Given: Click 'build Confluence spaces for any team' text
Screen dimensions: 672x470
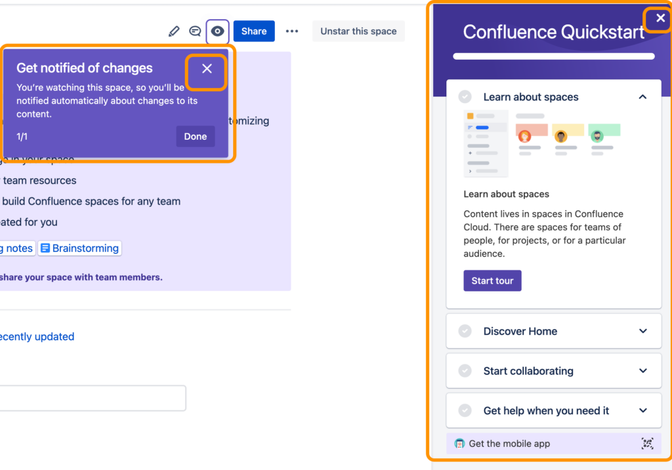Looking at the screenshot, I should pos(91,201).
